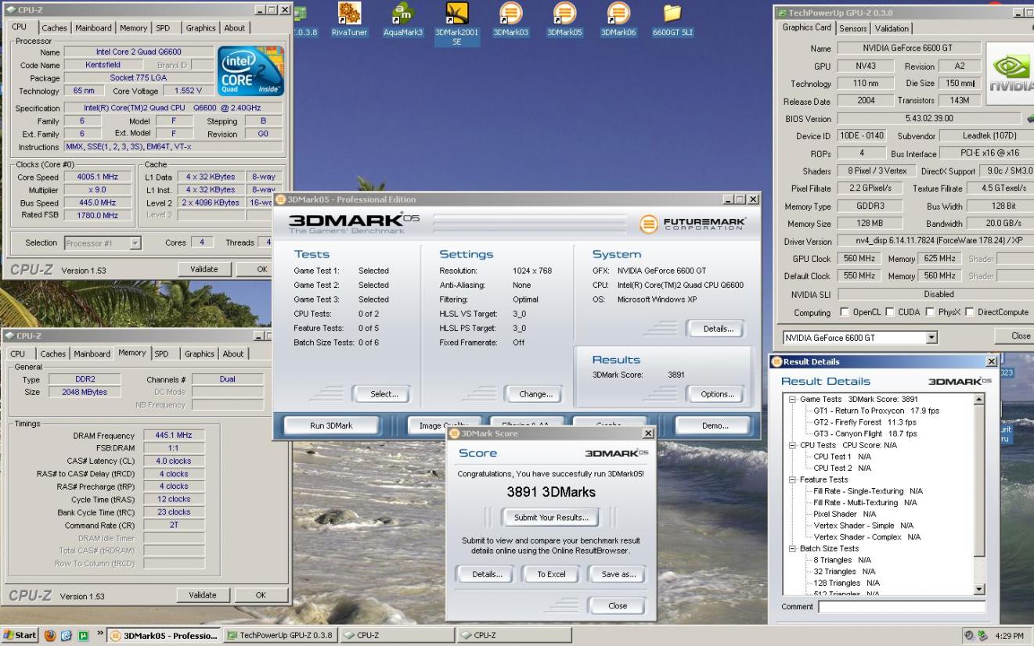Open the Graphics tab in the lower CPU-Z window
Screen dimensions: 1034x646
tap(200, 354)
